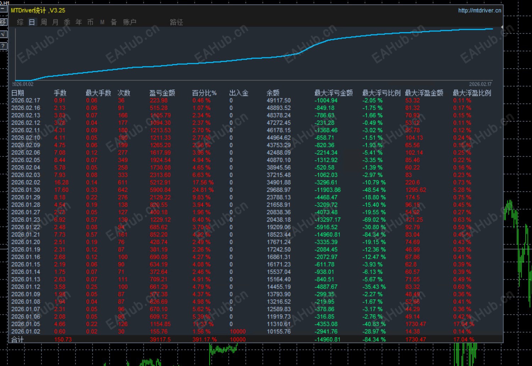Click the 出入金 column header

(239, 93)
